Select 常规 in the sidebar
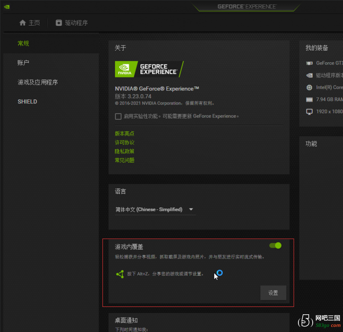This screenshot has width=343, height=332. tap(23, 44)
